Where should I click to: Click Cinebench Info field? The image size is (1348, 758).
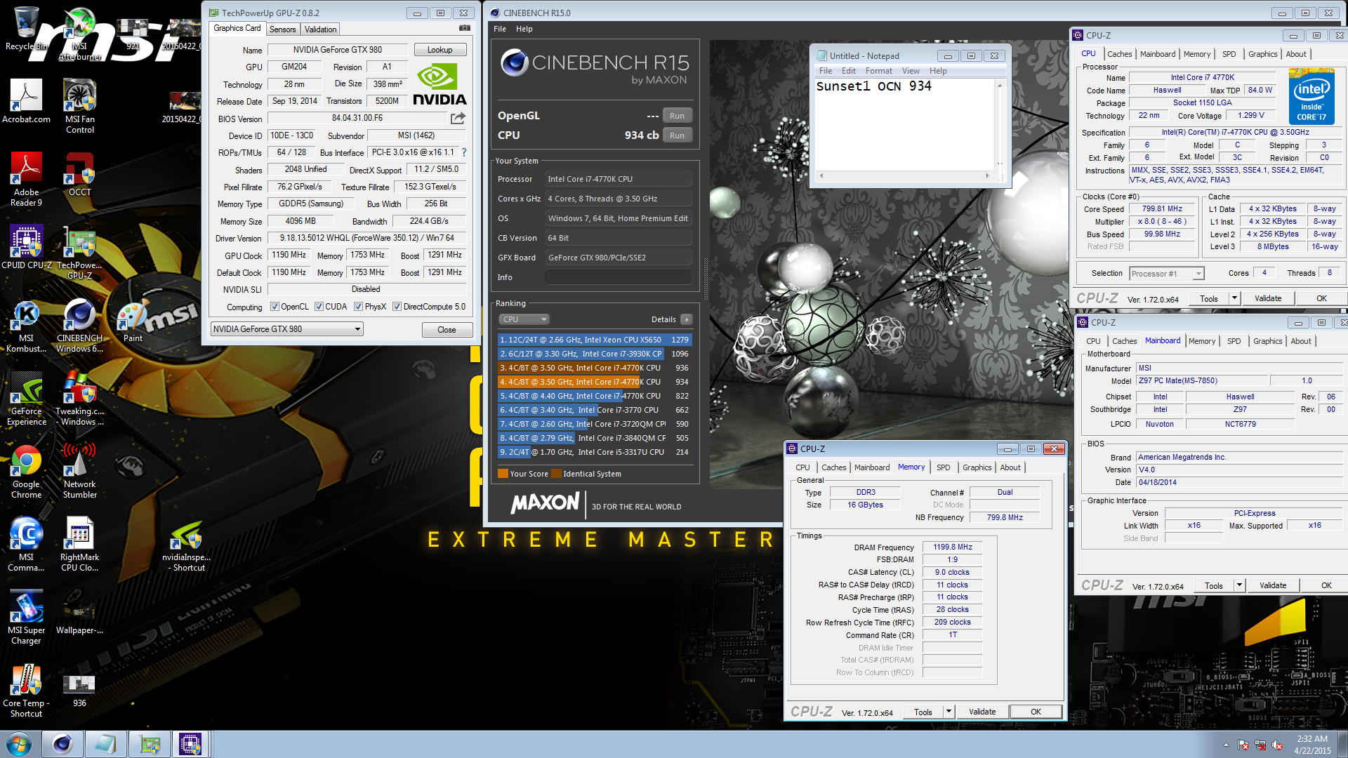pyautogui.click(x=619, y=277)
